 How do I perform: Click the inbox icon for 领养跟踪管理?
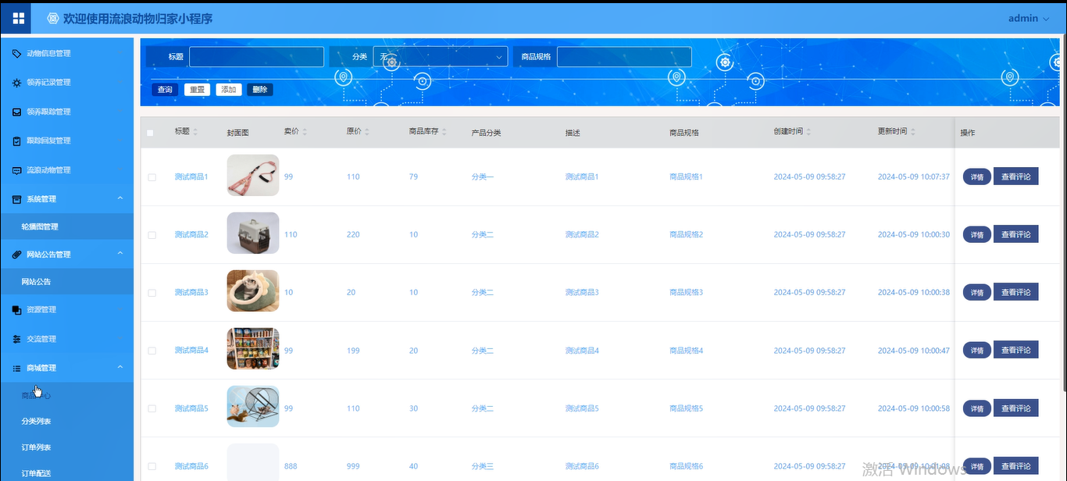click(x=17, y=112)
